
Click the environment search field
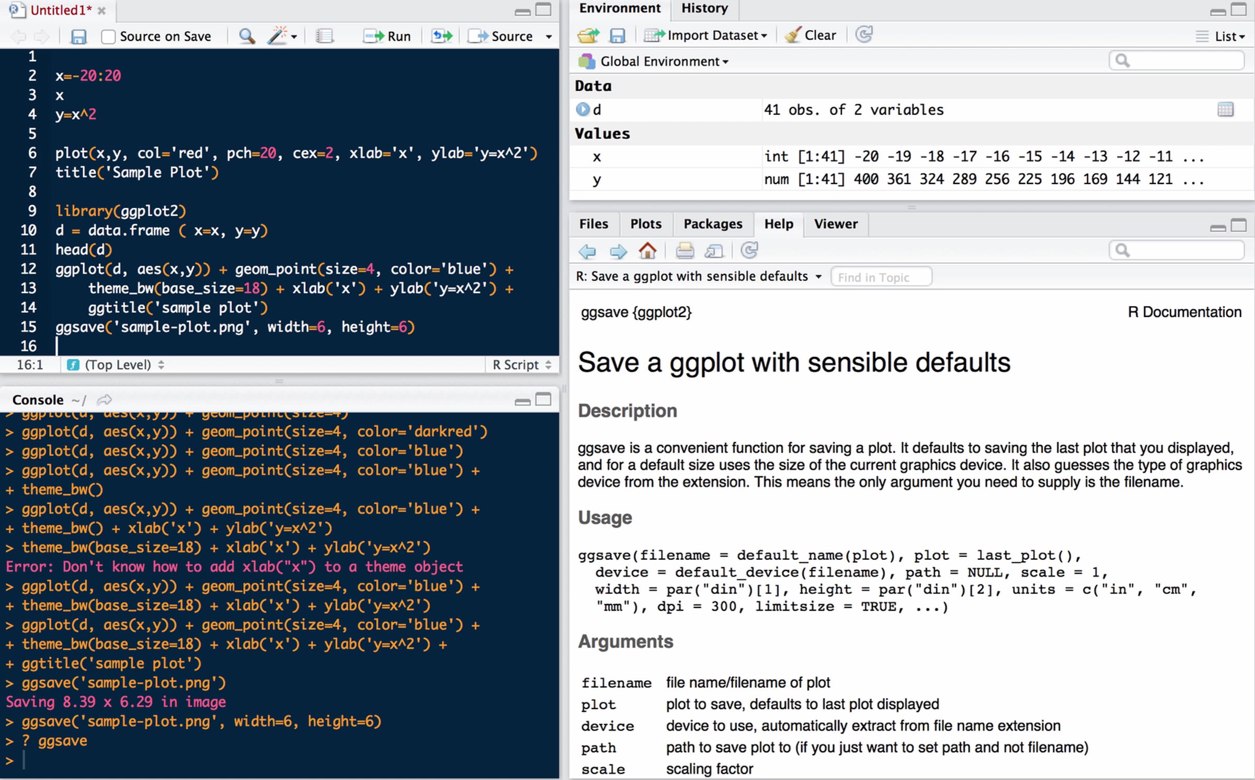[1176, 61]
